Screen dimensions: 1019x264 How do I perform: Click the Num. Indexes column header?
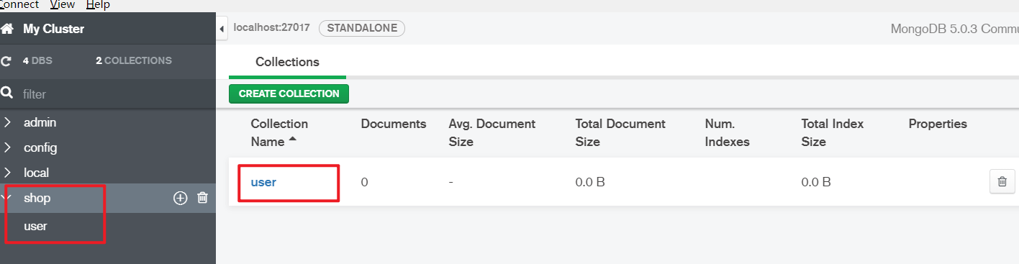click(x=728, y=132)
